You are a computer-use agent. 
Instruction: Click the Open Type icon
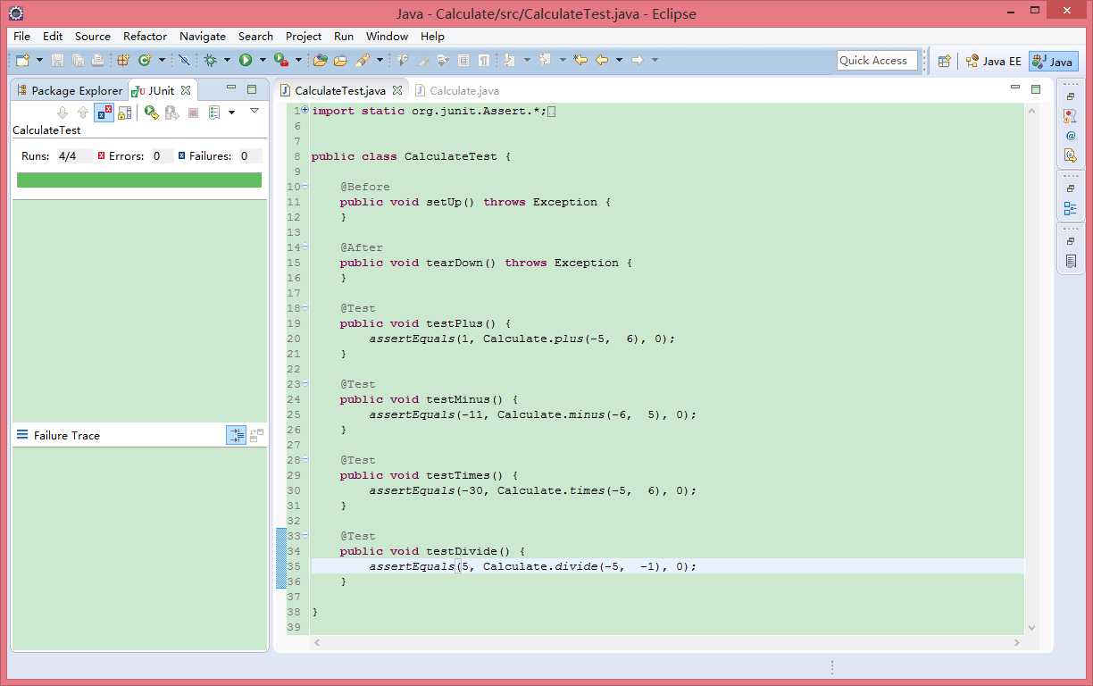(x=320, y=60)
